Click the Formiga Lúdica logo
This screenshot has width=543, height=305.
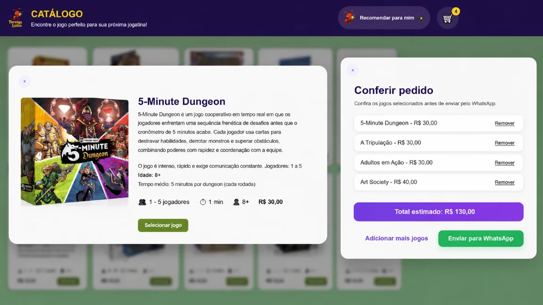pyautogui.click(x=16, y=18)
